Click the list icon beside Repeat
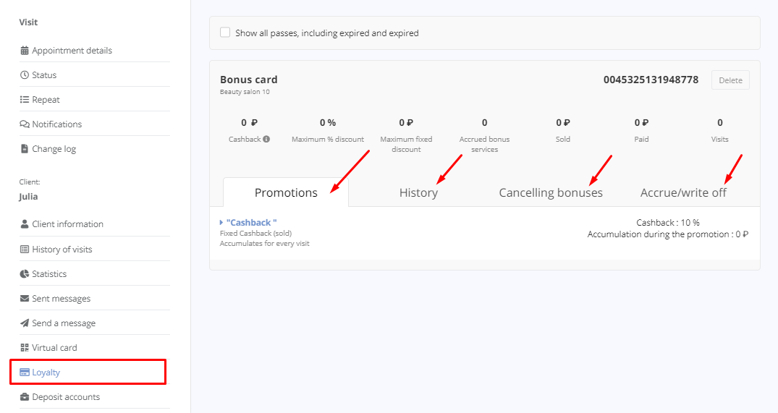The image size is (778, 413). click(x=25, y=99)
